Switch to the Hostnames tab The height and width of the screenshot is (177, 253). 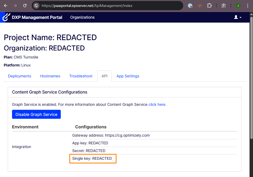click(50, 76)
